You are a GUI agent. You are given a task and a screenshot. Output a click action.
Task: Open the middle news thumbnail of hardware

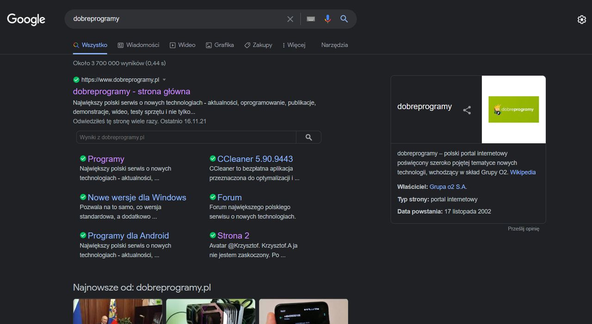pos(210,311)
